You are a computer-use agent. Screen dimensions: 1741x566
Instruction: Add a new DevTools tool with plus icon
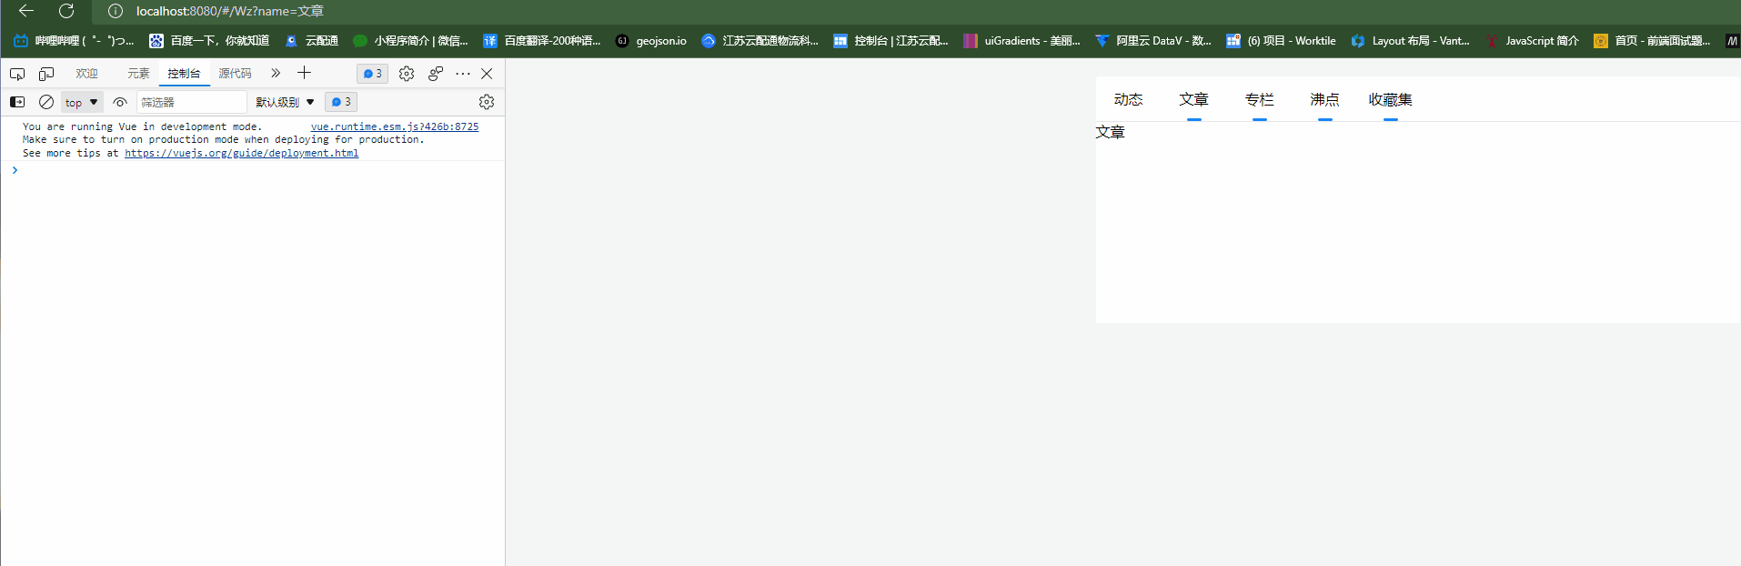304,73
